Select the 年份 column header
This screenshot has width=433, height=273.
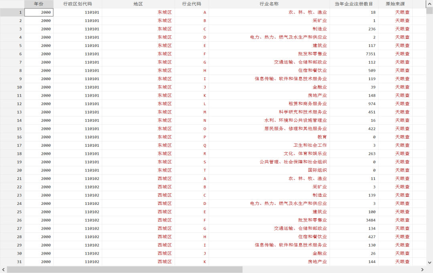[x=38, y=4]
